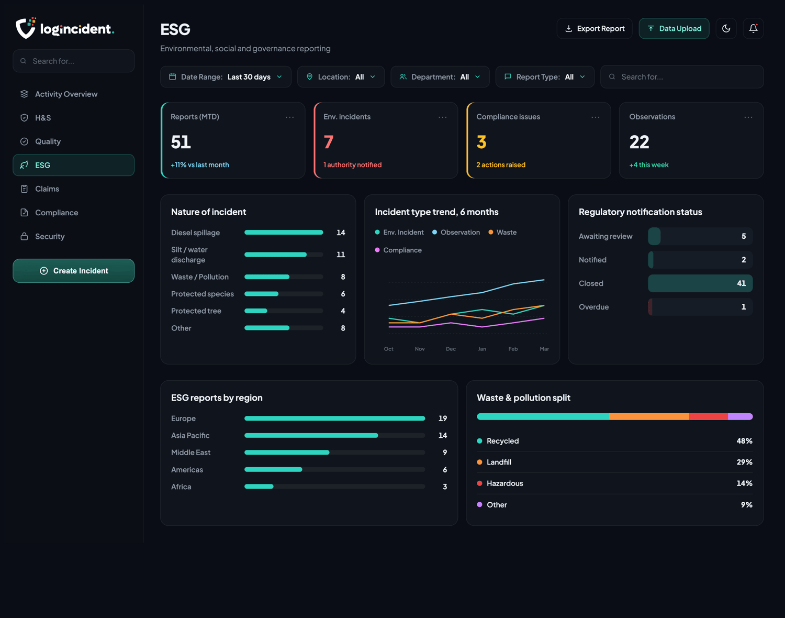Navigate to Security page
785x618 pixels.
click(74, 236)
